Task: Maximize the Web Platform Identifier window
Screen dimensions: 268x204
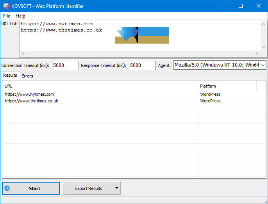Action: (241, 6)
